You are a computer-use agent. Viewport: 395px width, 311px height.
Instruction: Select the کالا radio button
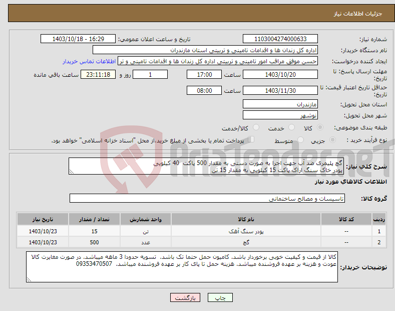[320, 127]
